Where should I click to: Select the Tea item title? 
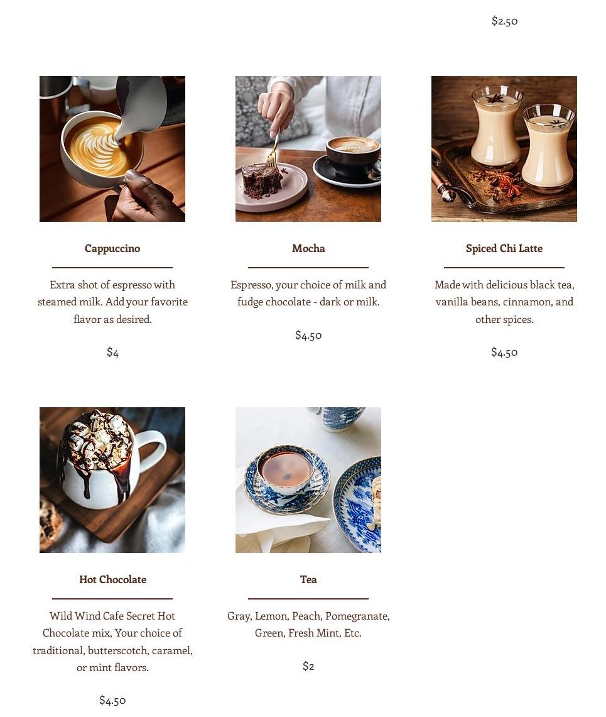pos(308,579)
